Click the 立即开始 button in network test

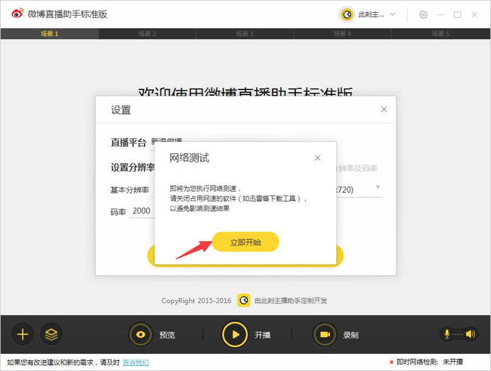[x=245, y=242]
